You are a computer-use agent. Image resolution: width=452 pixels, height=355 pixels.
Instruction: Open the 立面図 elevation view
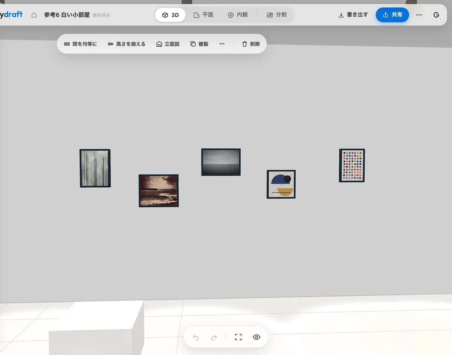point(168,44)
